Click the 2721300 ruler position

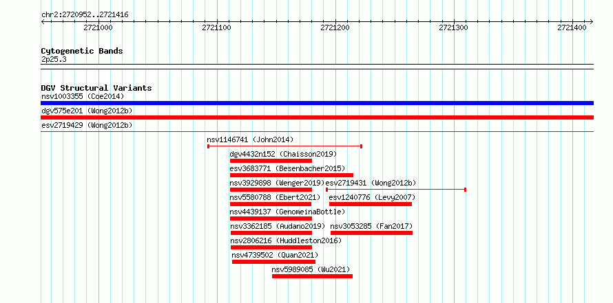[453, 27]
